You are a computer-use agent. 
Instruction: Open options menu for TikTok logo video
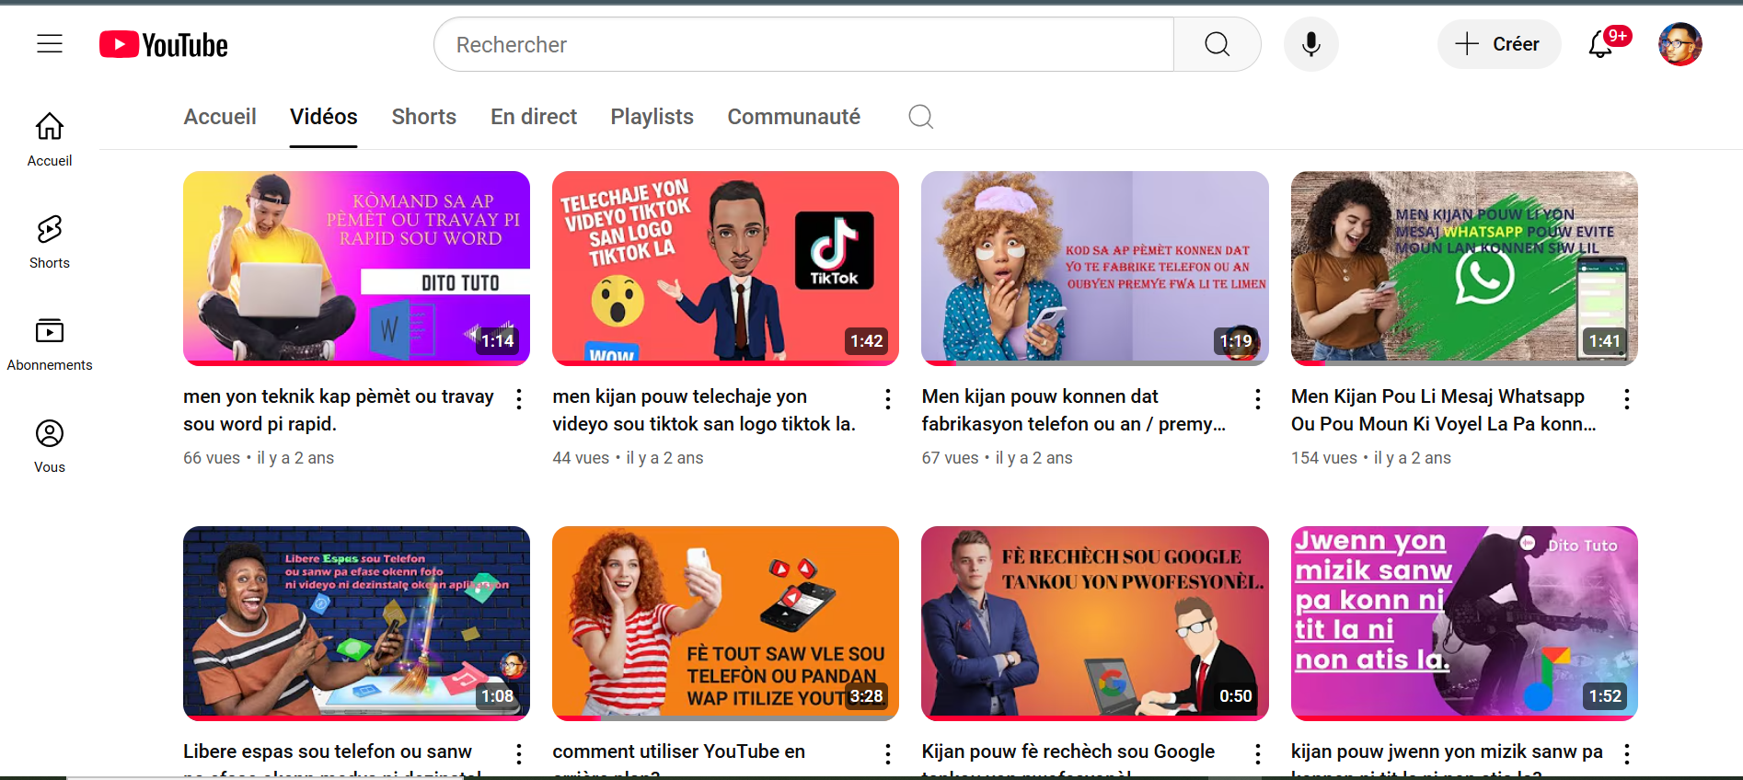(888, 398)
